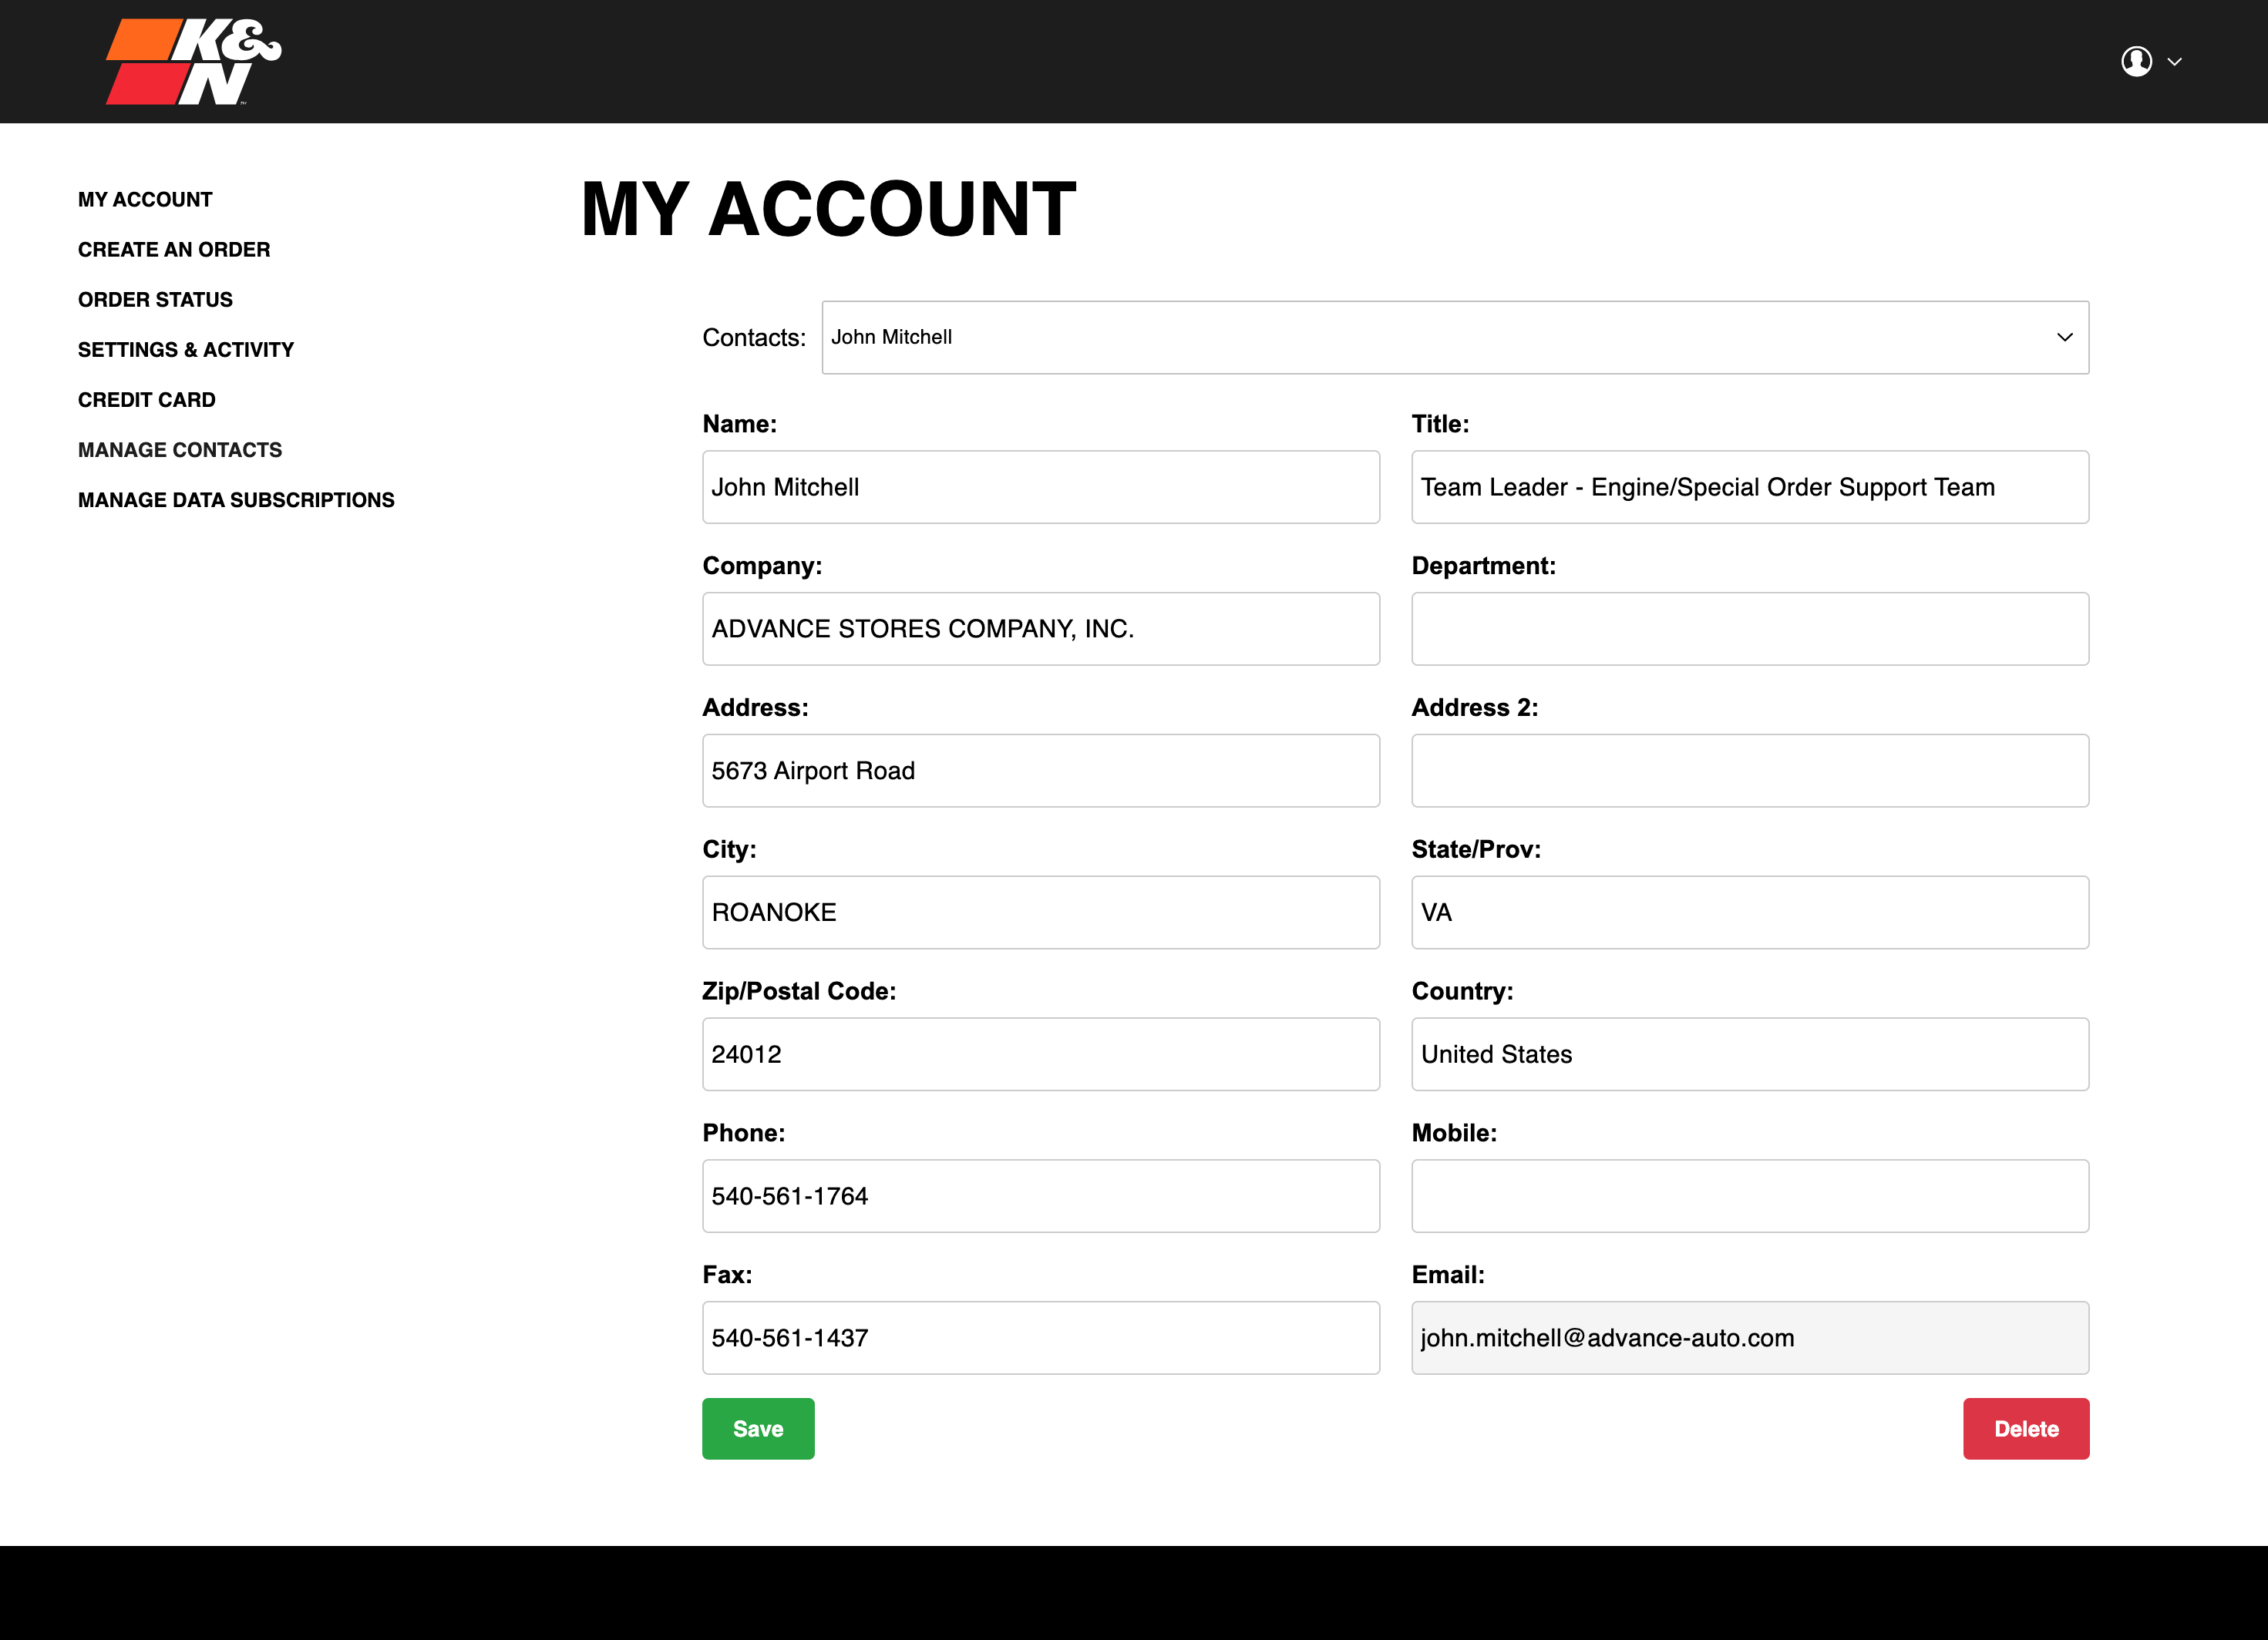
Task: Click the 'Country:' label
Action: (x=1462, y=991)
